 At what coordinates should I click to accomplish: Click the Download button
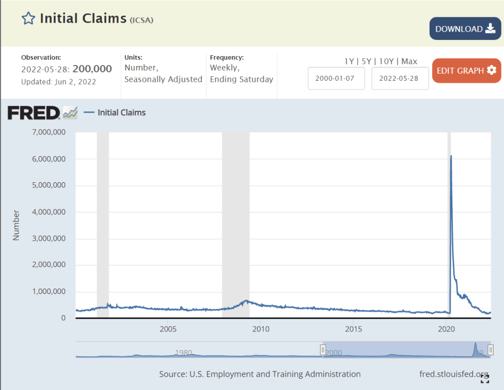(465, 29)
